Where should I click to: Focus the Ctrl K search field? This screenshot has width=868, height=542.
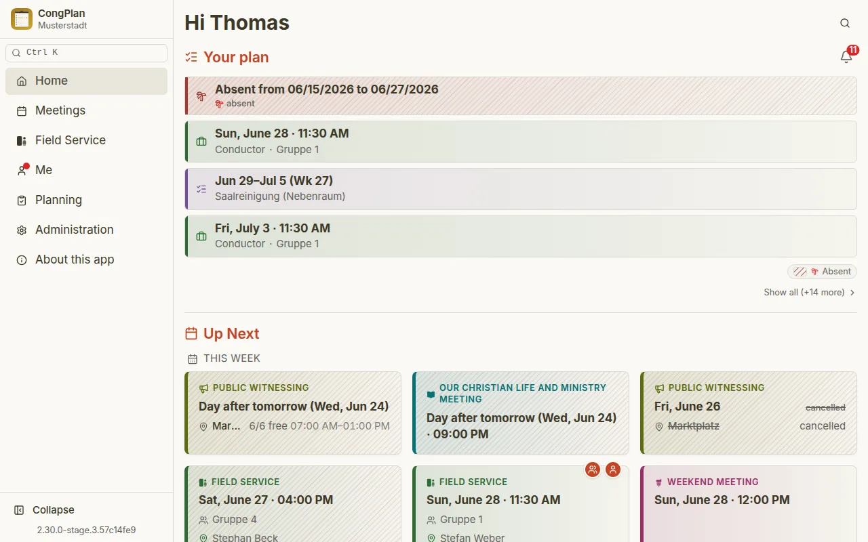[86, 53]
